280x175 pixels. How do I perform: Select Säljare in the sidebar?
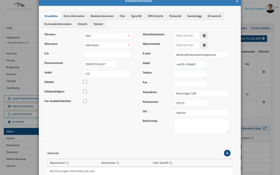[x=21, y=131]
